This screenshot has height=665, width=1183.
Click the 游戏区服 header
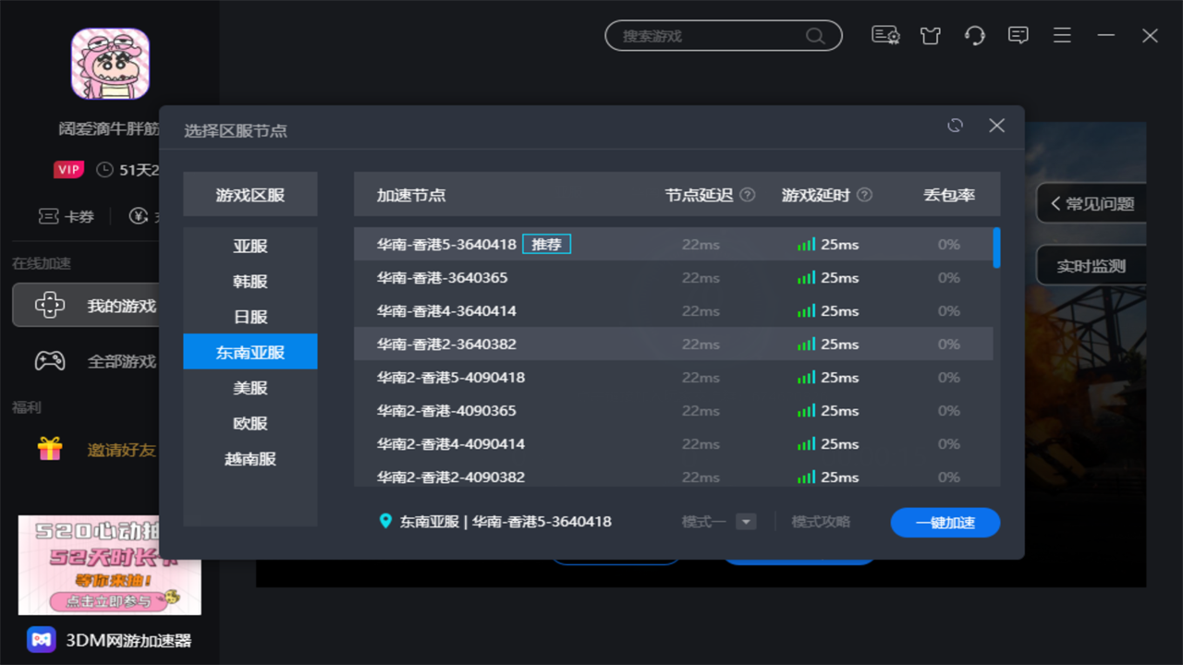coord(250,195)
